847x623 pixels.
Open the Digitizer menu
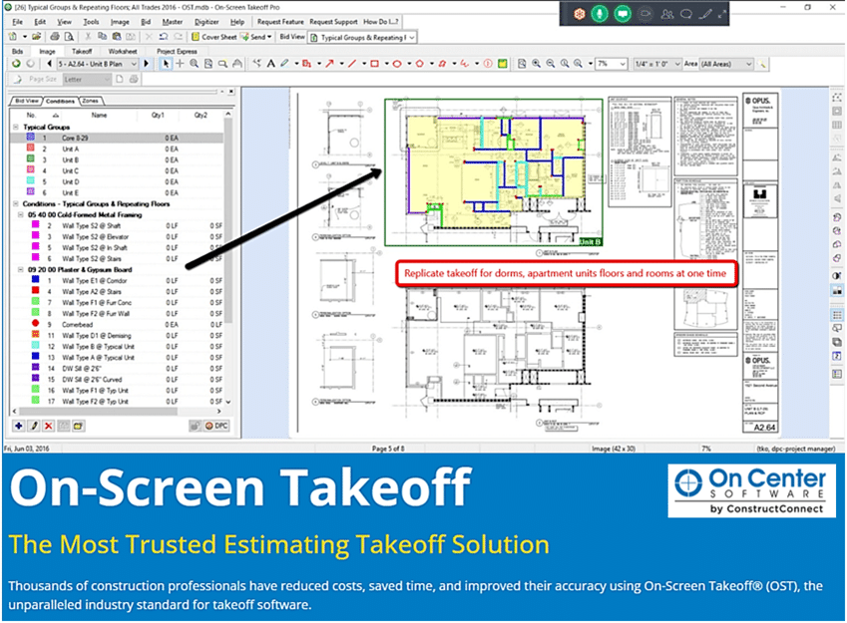click(207, 21)
